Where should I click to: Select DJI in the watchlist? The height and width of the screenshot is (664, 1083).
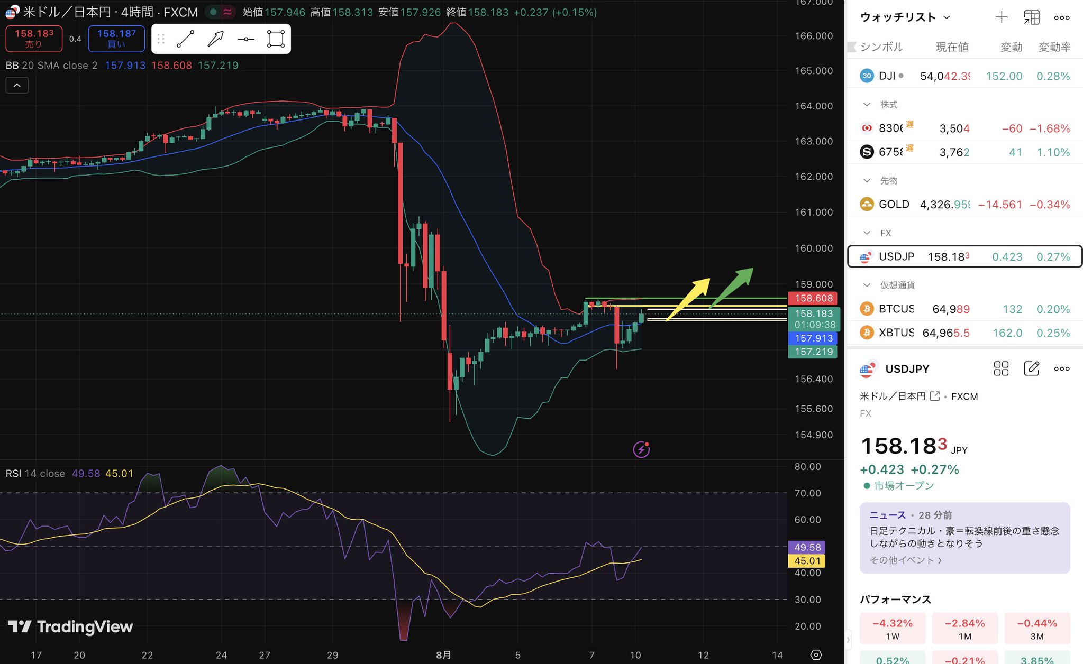tap(964, 76)
